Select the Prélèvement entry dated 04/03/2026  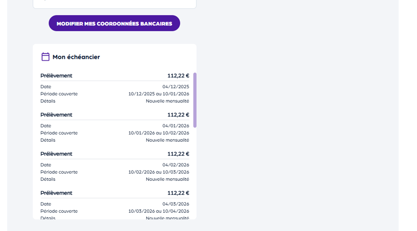56,193
